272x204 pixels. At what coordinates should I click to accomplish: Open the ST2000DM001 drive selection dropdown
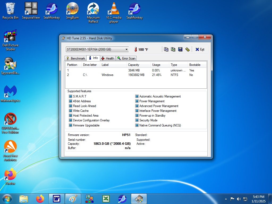(x=97, y=49)
